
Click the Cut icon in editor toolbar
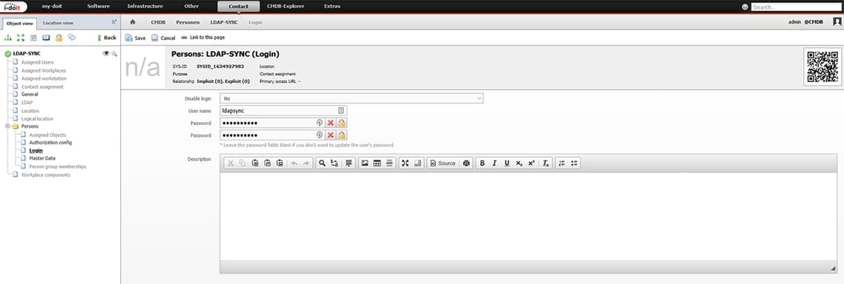coord(231,163)
